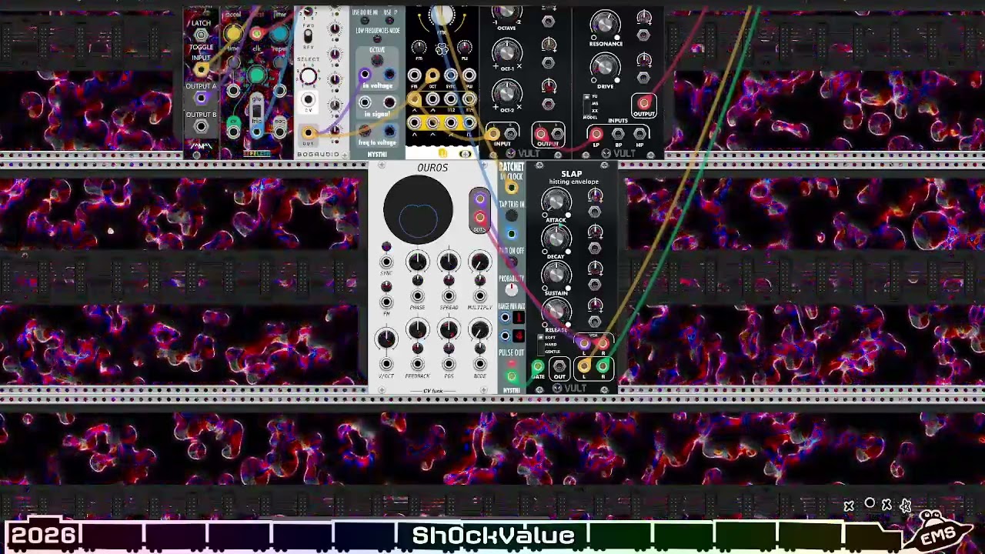Screen dimensions: 985x554
Task: Adjust the RESONANCE knob on Vult filter
Action: tap(605, 24)
